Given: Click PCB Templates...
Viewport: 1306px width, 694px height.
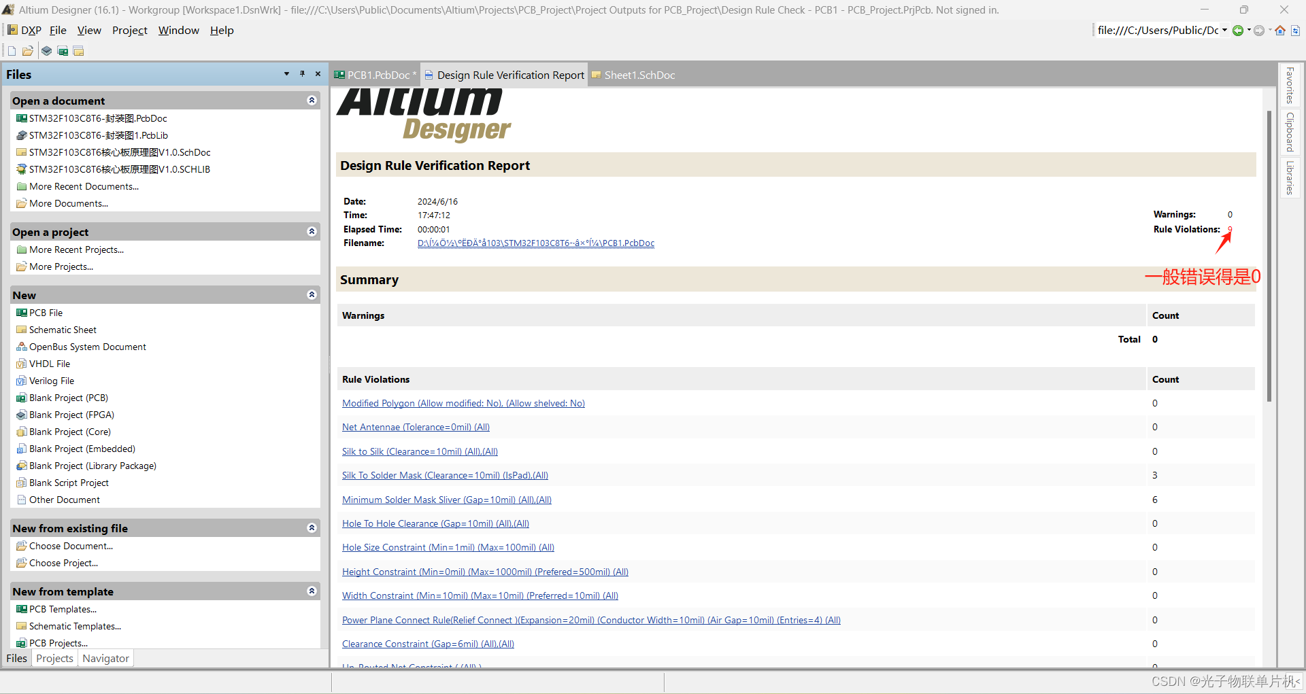Looking at the screenshot, I should click(63, 609).
